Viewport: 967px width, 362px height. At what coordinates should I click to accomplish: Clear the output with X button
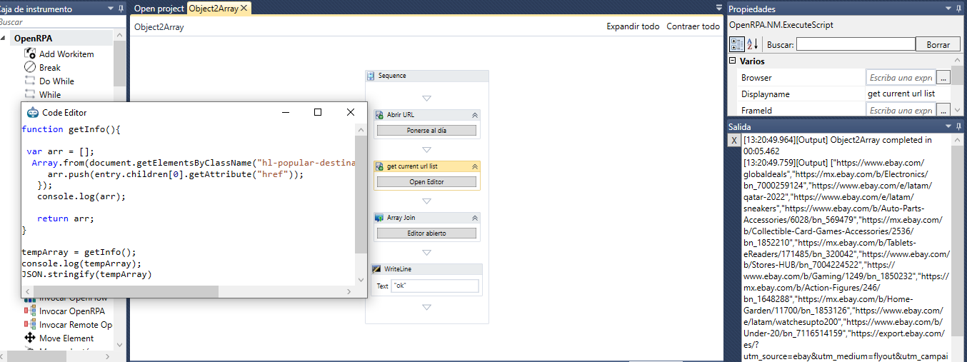tap(733, 141)
